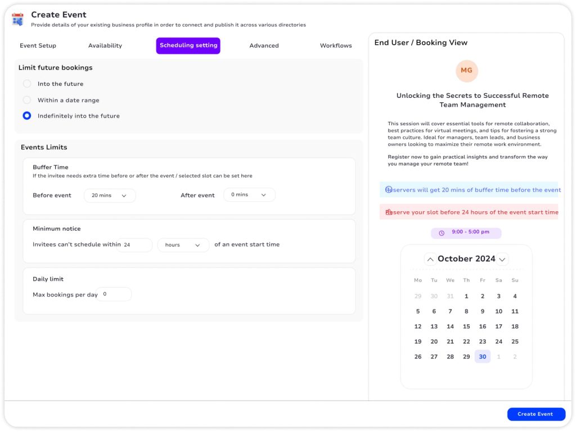Click the October 2024 month heading

click(466, 258)
